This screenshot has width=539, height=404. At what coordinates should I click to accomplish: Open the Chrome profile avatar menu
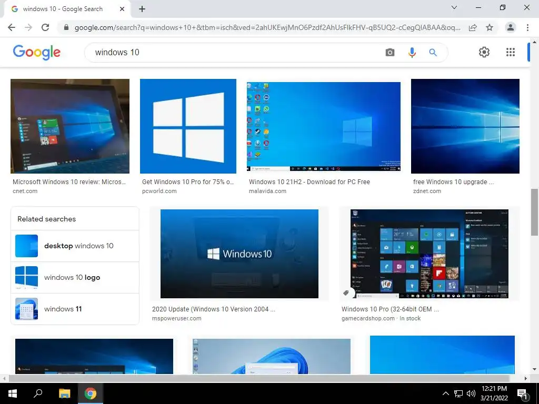511,27
